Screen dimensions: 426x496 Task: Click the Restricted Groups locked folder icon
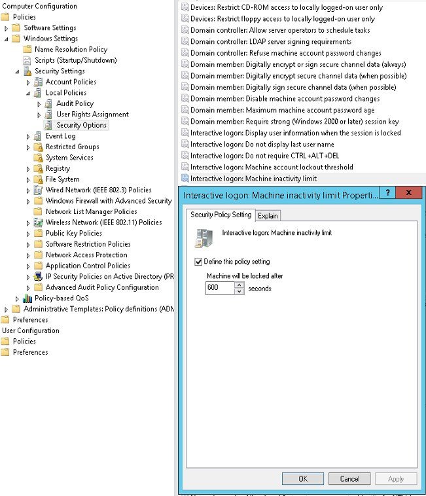click(x=38, y=147)
